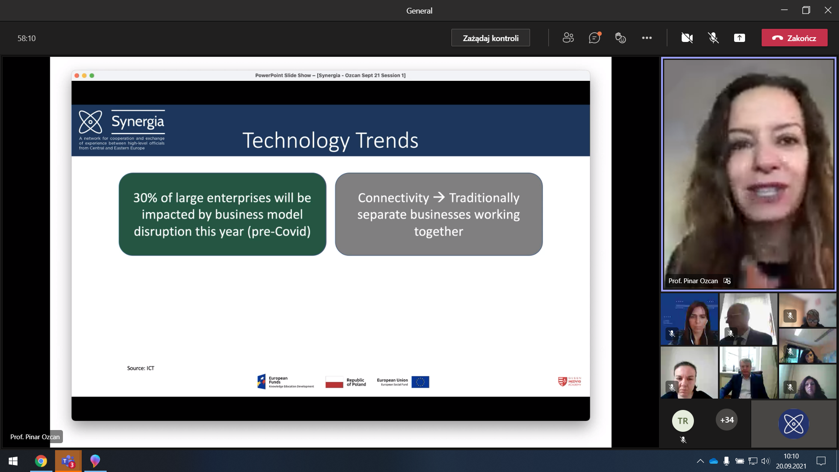
Task: Open raise hand reactions menu
Action: [x=621, y=38]
